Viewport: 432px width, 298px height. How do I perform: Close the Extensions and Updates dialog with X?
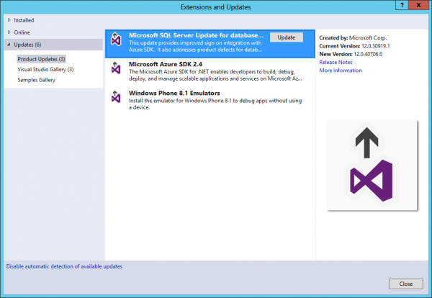pyautogui.click(x=418, y=5)
